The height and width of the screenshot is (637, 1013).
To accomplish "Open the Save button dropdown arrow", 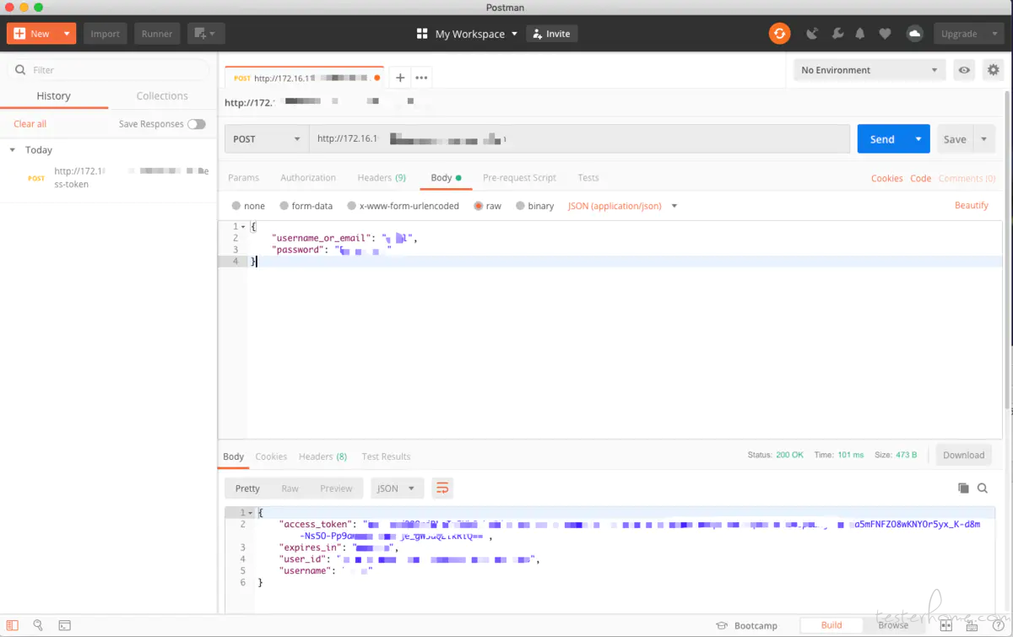I will tap(984, 139).
